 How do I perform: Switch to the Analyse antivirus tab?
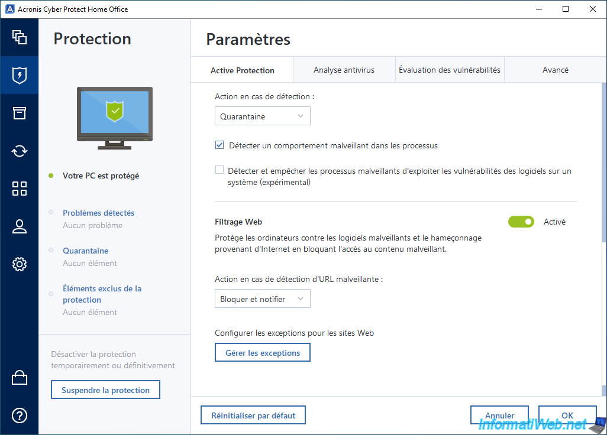click(344, 70)
